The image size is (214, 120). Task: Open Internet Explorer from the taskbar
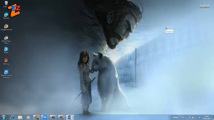tap(12, 117)
